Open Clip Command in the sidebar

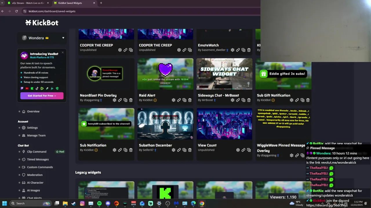pos(37,152)
